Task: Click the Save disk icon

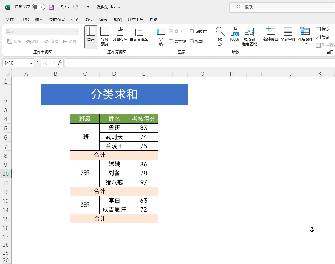Action: (51, 7)
